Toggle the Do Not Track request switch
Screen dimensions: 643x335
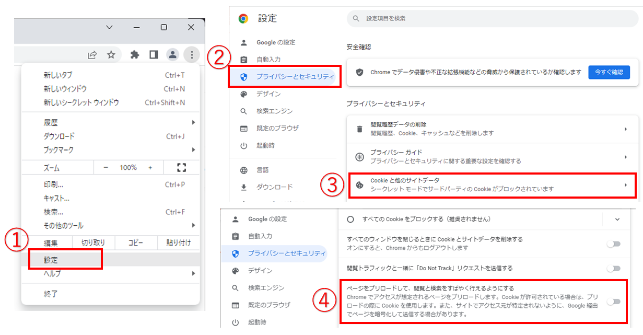613,268
